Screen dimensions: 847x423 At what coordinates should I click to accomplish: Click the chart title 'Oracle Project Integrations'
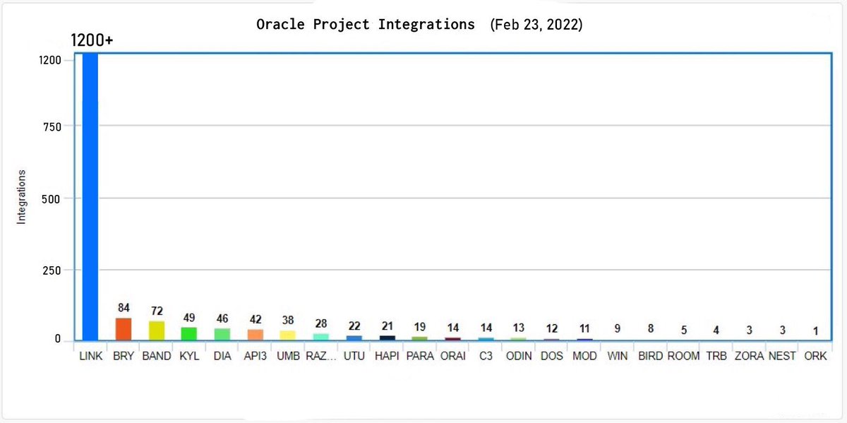point(366,24)
